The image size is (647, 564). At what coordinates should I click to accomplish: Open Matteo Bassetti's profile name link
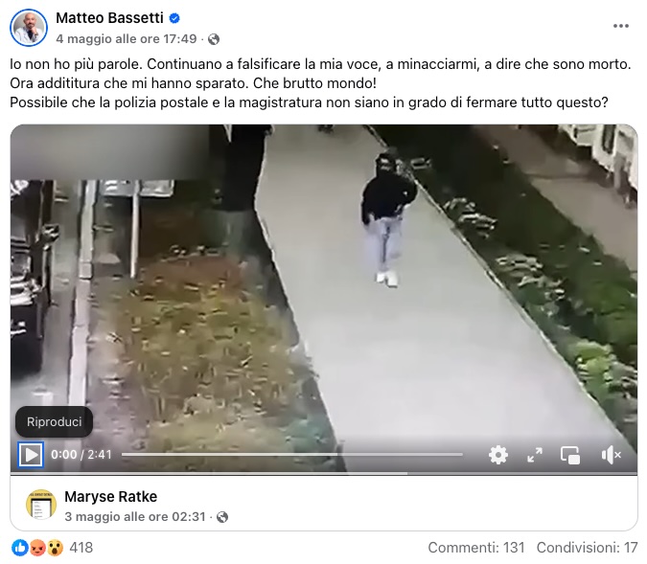coord(109,18)
